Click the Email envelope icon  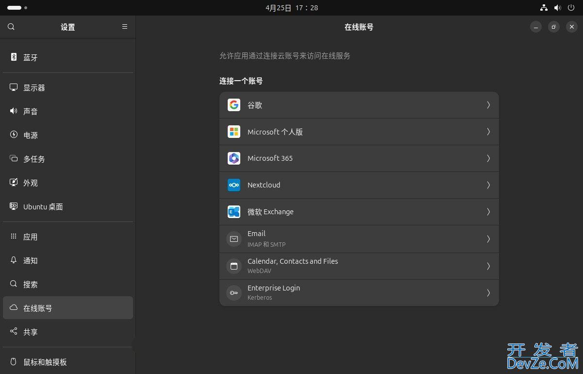click(x=234, y=239)
